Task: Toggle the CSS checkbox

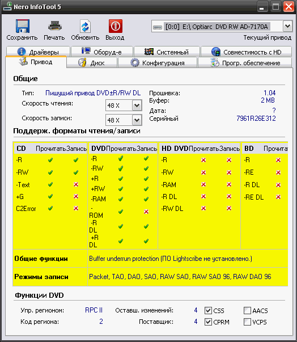Action: (209, 310)
